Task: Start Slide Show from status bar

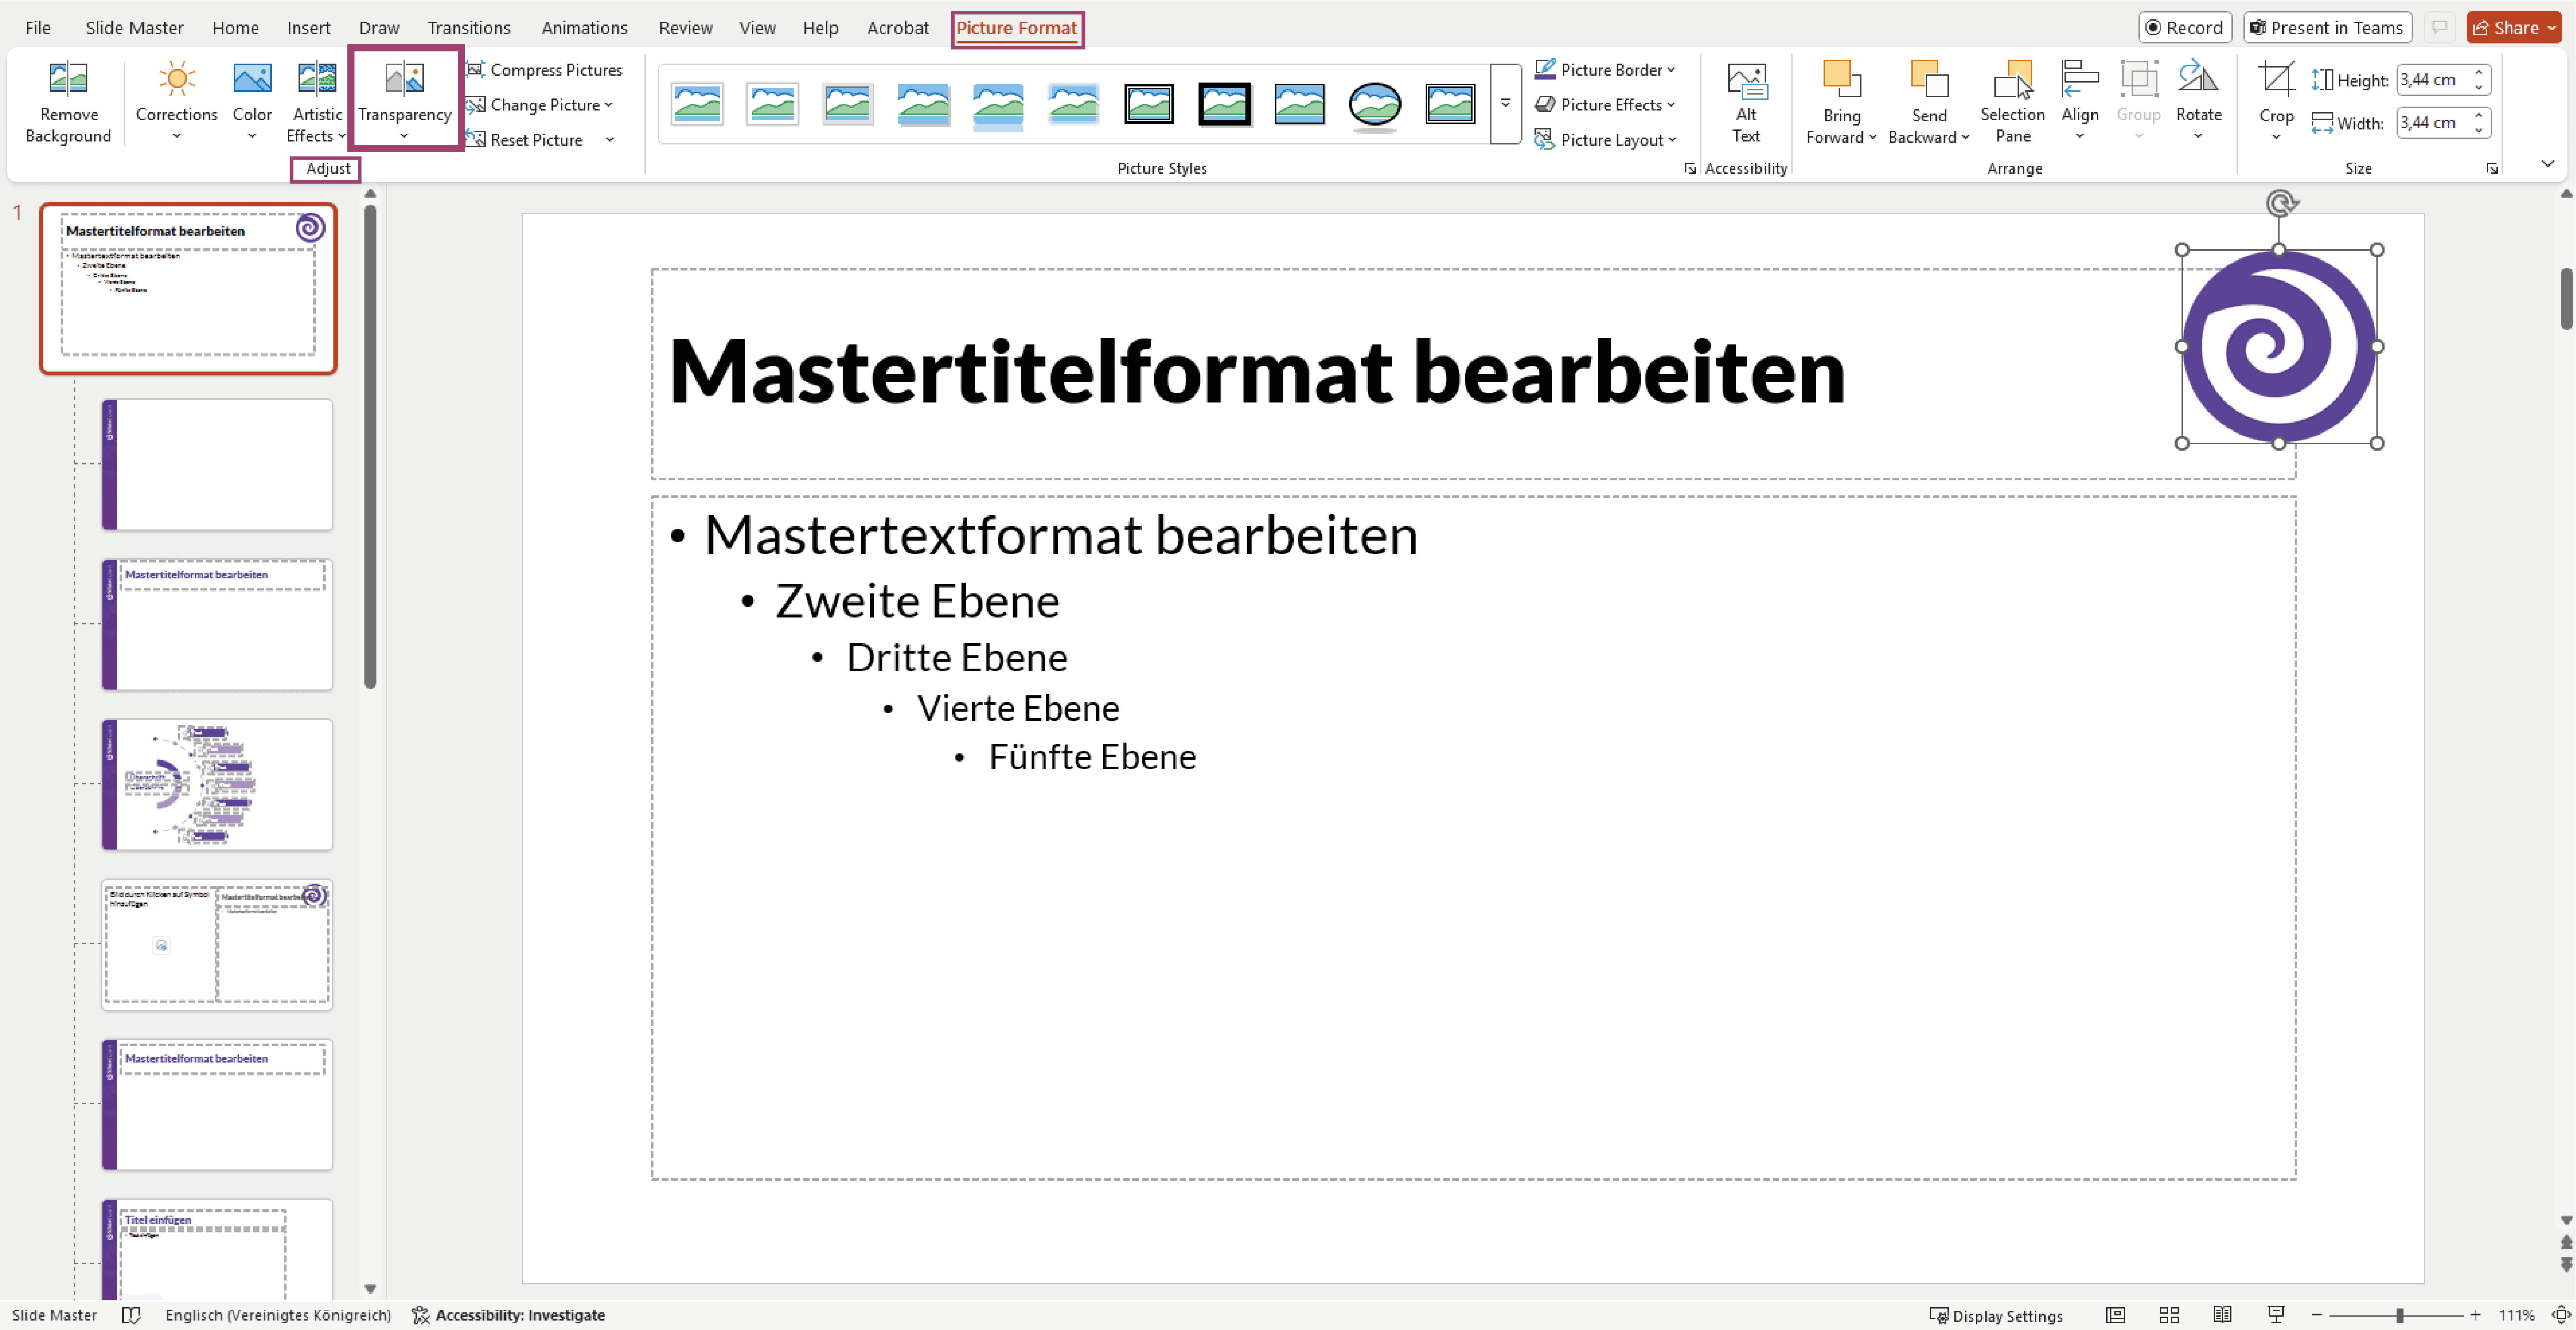Action: point(2276,1315)
